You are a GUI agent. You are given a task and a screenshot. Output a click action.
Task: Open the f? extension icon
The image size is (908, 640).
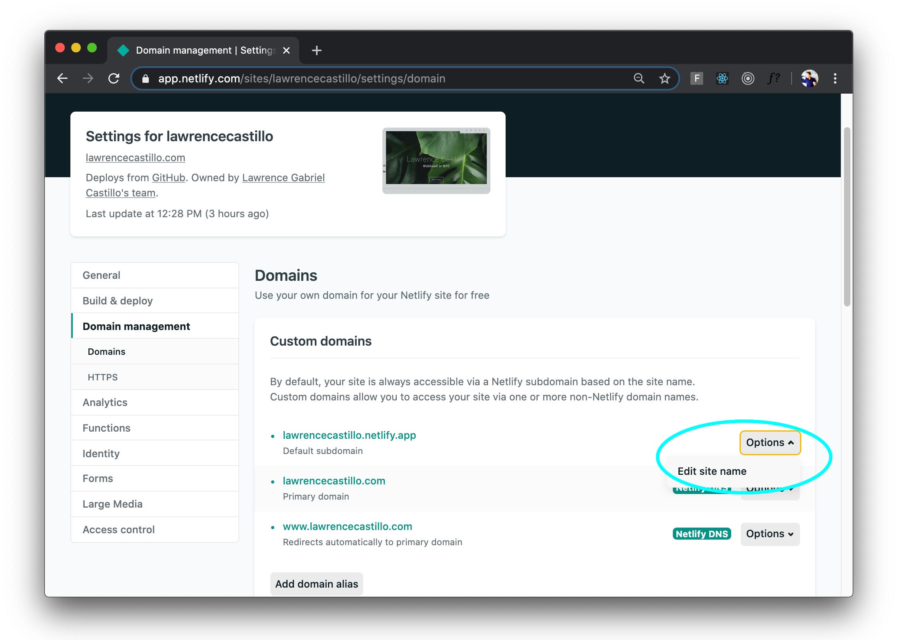[x=774, y=78]
